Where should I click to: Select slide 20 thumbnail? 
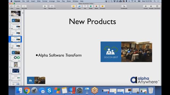(16, 65)
